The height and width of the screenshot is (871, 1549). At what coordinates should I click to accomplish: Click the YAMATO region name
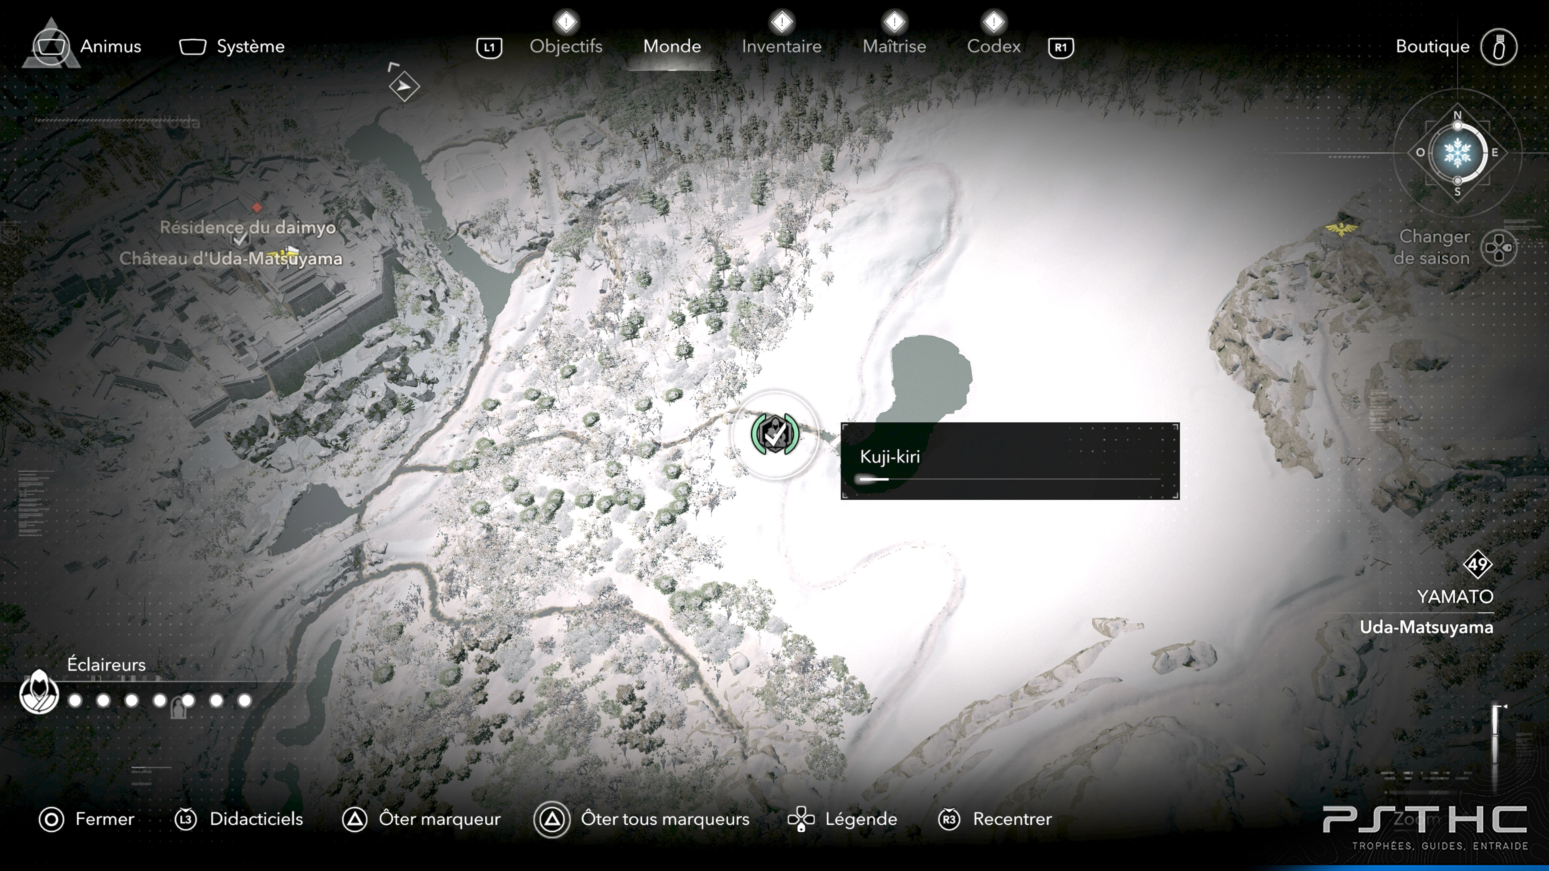[x=1455, y=597]
